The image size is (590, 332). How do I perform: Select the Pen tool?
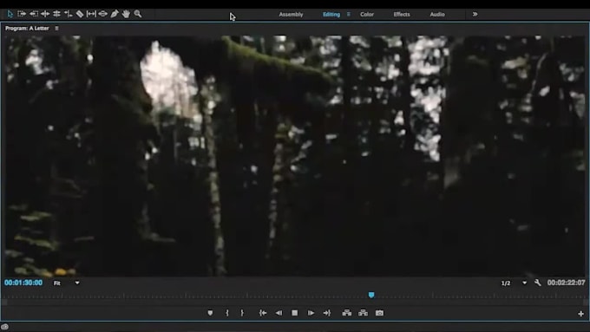click(115, 14)
